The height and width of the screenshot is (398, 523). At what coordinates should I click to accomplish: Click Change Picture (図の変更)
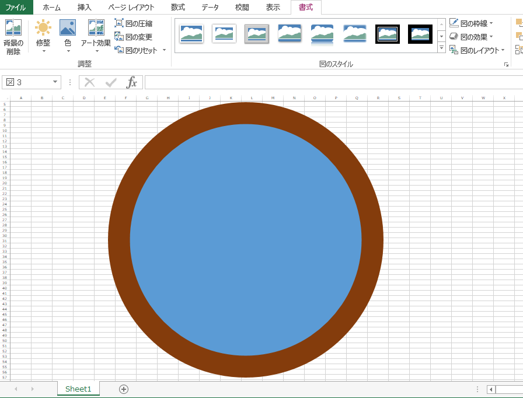point(134,37)
